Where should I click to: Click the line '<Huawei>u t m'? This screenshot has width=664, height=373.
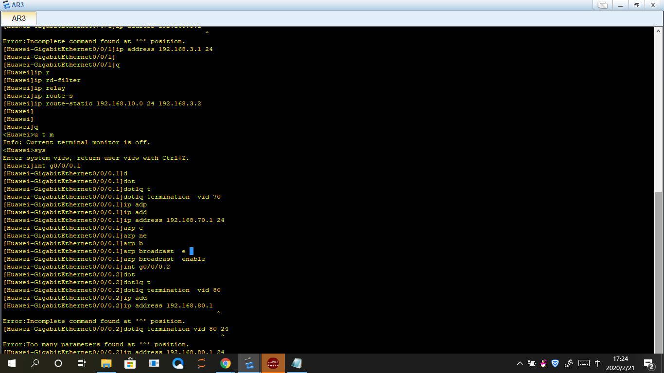point(28,135)
